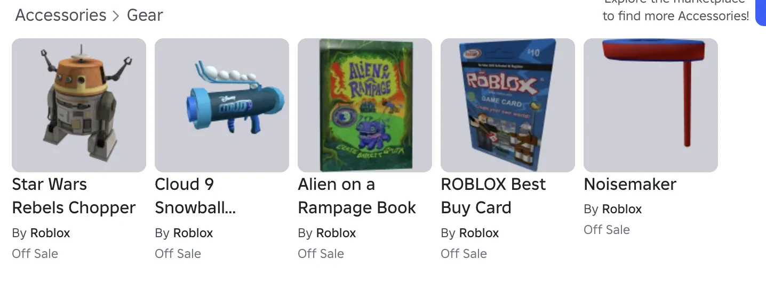
Task: Open the Noisemaker title link
Action: 630,185
